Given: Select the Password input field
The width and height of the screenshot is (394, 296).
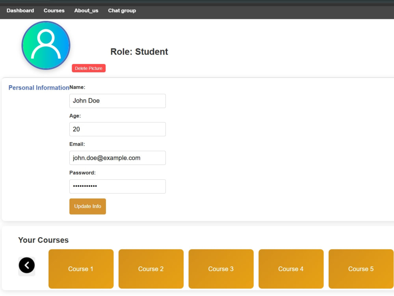Looking at the screenshot, I should 117,187.
